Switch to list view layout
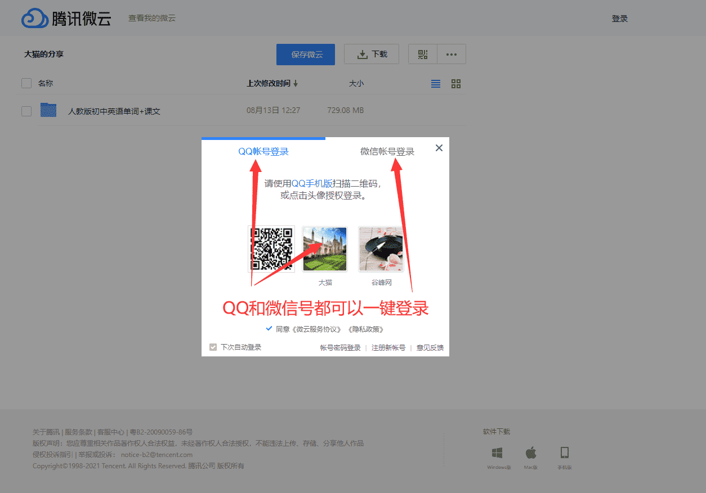The width and height of the screenshot is (706, 493). tap(436, 84)
